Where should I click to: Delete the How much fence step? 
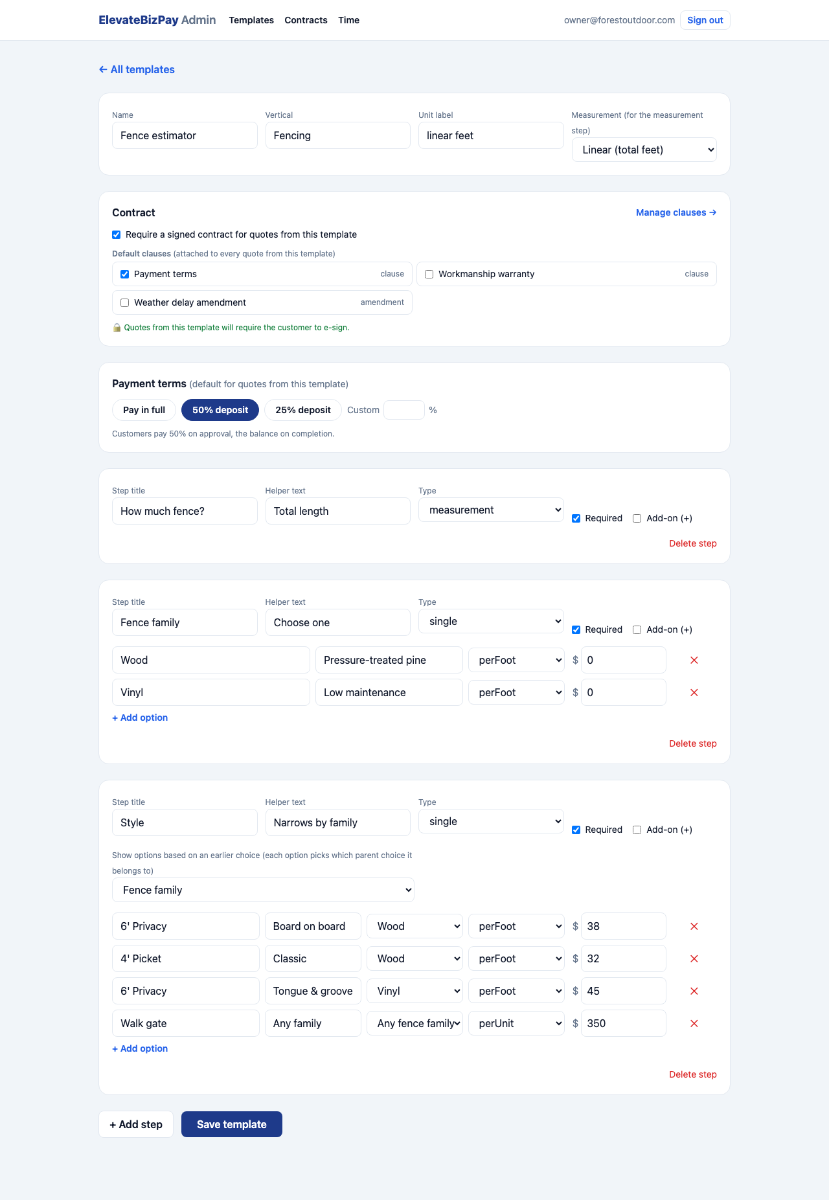coord(692,543)
